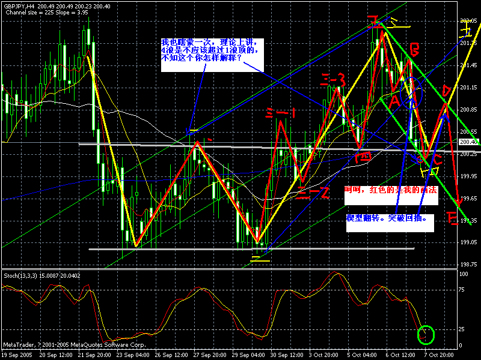Click the 199.95 price axis label
Viewport: 481px width, 360px height.
pyautogui.click(x=468, y=176)
